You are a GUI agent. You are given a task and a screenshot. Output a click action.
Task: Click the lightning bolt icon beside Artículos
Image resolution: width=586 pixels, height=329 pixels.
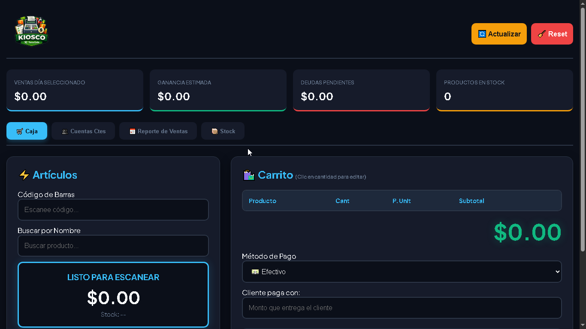24,175
